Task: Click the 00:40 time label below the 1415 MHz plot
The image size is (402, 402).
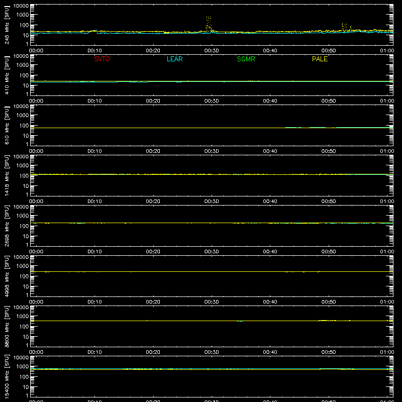Action: pyautogui.click(x=270, y=202)
